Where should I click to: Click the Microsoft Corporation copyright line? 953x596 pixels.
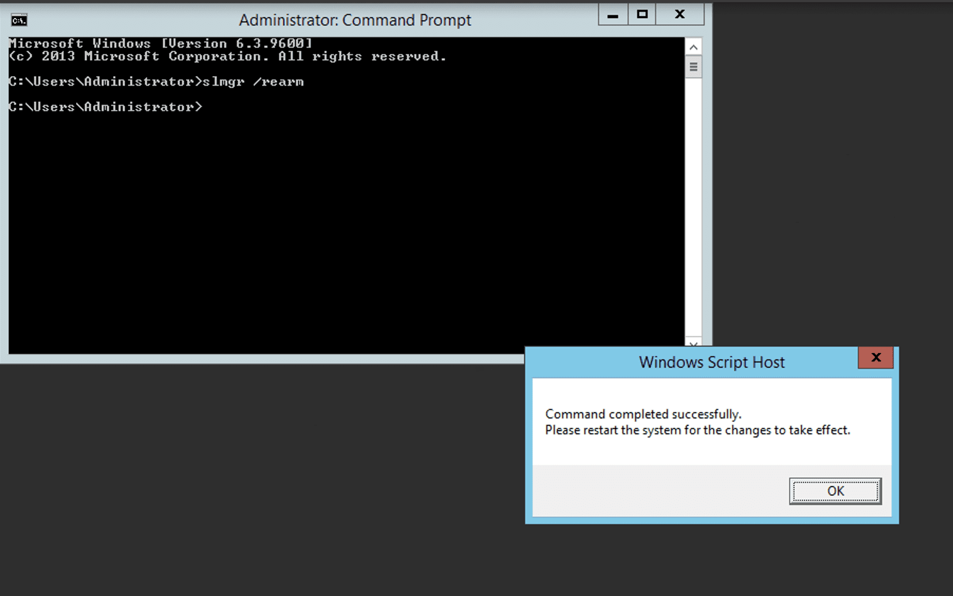tap(227, 57)
